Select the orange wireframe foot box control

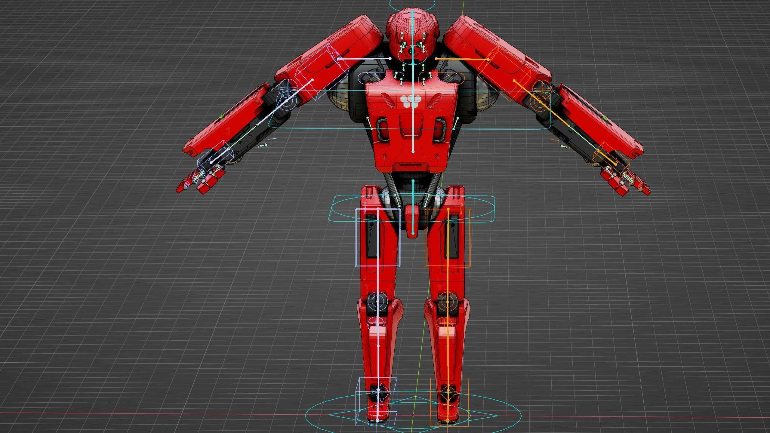[x=449, y=402]
